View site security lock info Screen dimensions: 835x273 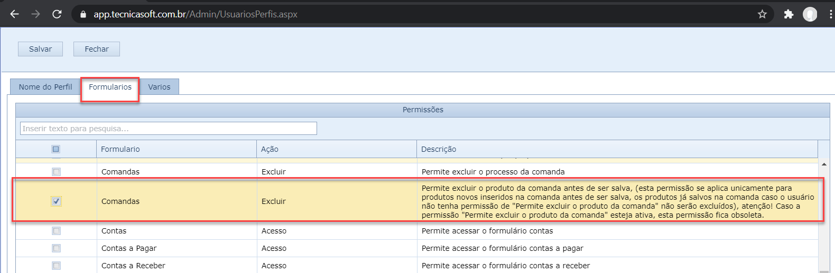[x=83, y=14]
